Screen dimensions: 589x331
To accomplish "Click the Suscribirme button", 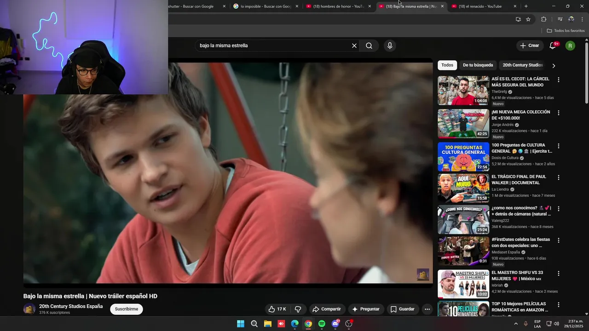I will [x=127, y=309].
